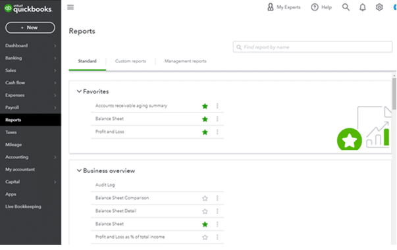Expand Sales submenu arrow
This screenshot has width=397, height=250.
point(55,70)
